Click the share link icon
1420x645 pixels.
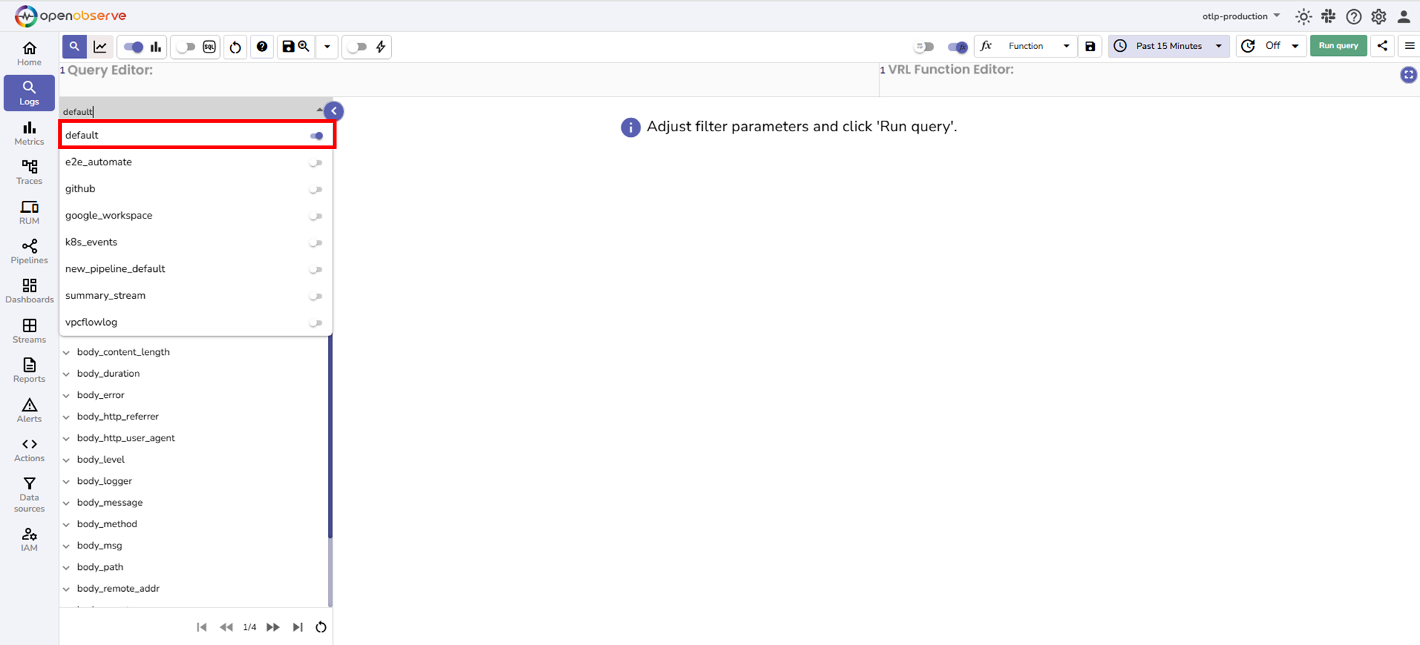[1382, 46]
